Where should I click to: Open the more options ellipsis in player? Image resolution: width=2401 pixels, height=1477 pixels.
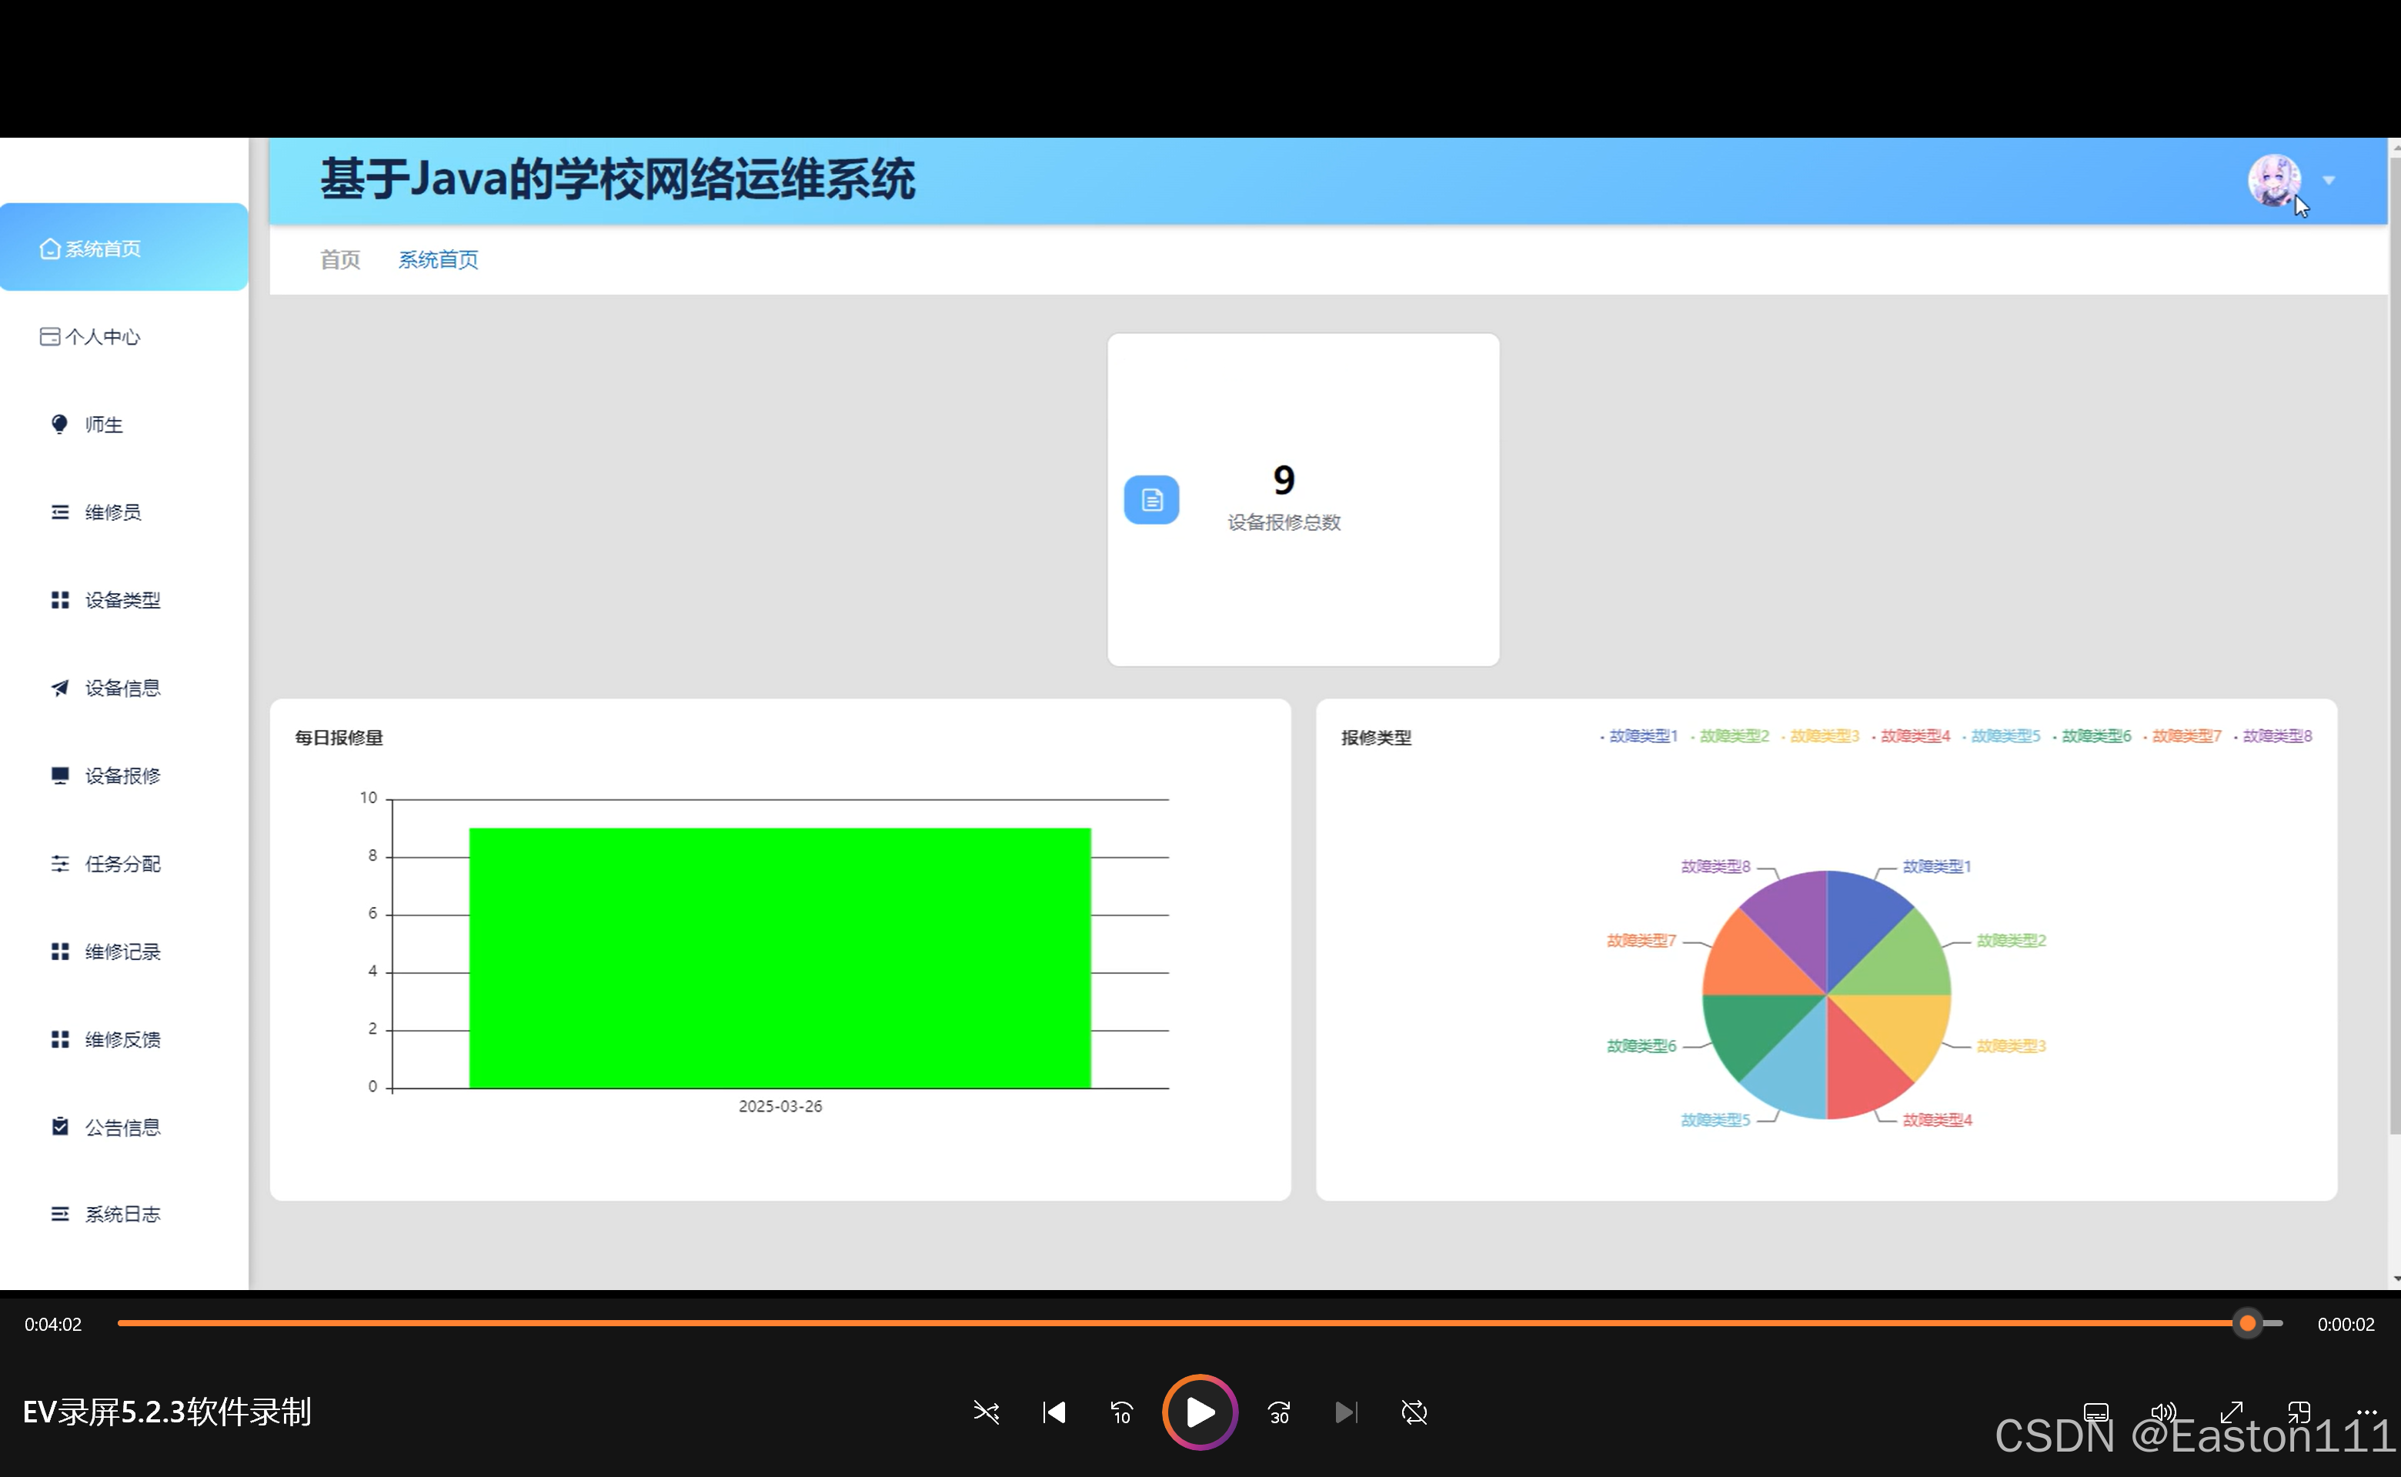click(x=2367, y=1412)
